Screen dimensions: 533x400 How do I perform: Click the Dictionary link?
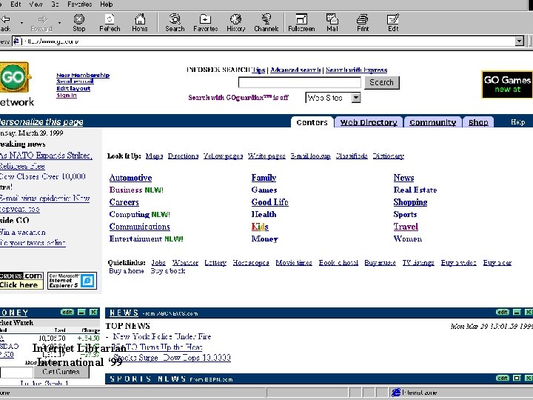[388, 156]
